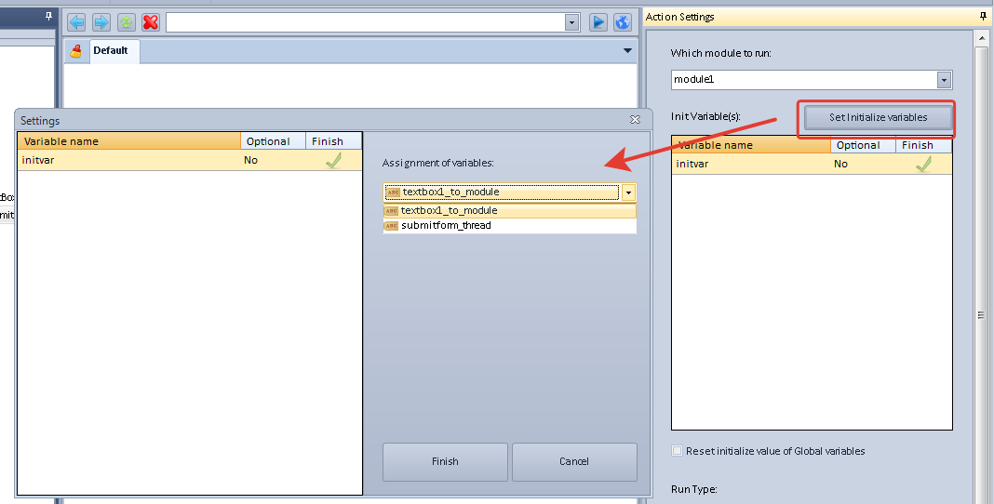Click the globe browser icon

623,21
